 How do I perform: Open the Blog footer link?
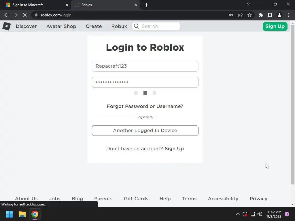pyautogui.click(x=77, y=199)
